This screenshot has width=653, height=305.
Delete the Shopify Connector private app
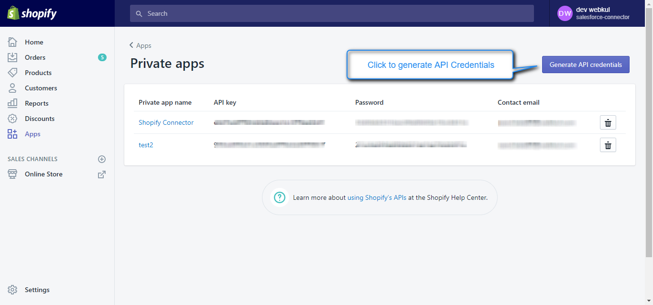[x=608, y=123]
